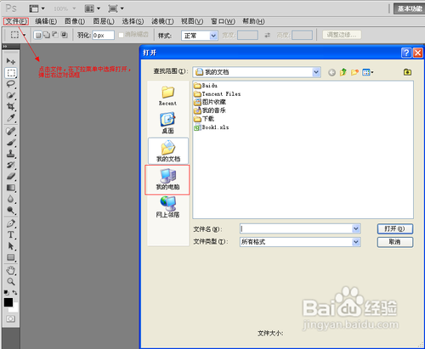Select the History Brush tool
The width and height of the screenshot is (425, 349).
[11, 165]
